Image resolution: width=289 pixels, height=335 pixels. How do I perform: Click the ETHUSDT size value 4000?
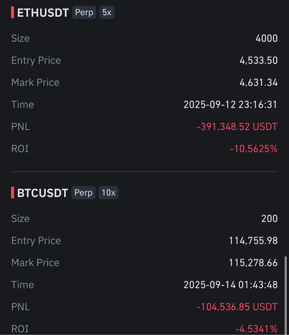266,38
